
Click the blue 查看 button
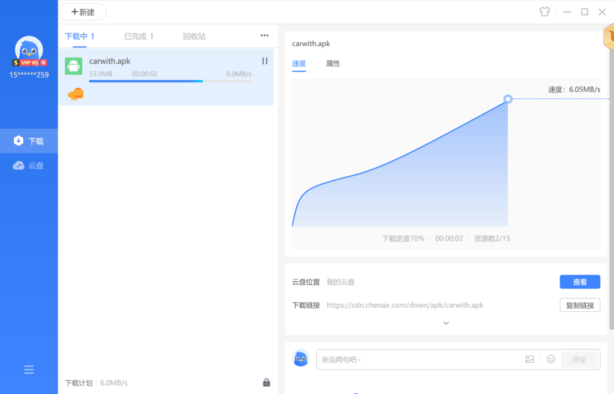click(580, 282)
